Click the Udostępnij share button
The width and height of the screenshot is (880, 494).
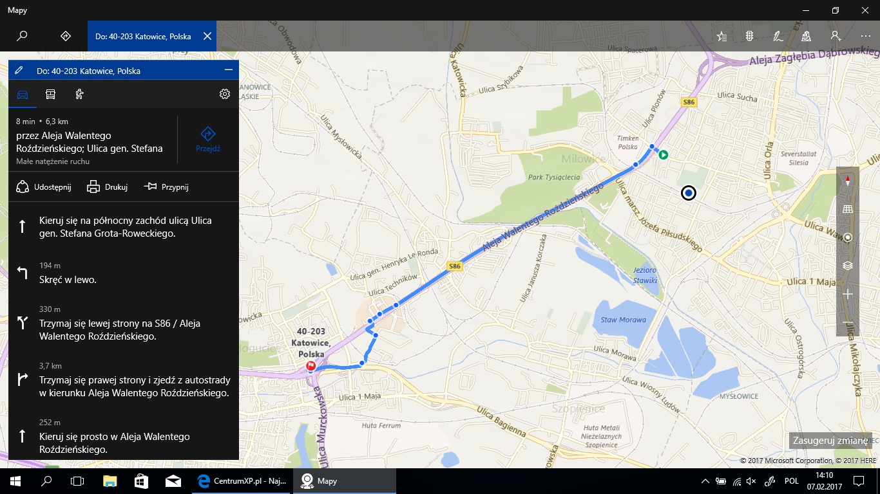pos(43,187)
